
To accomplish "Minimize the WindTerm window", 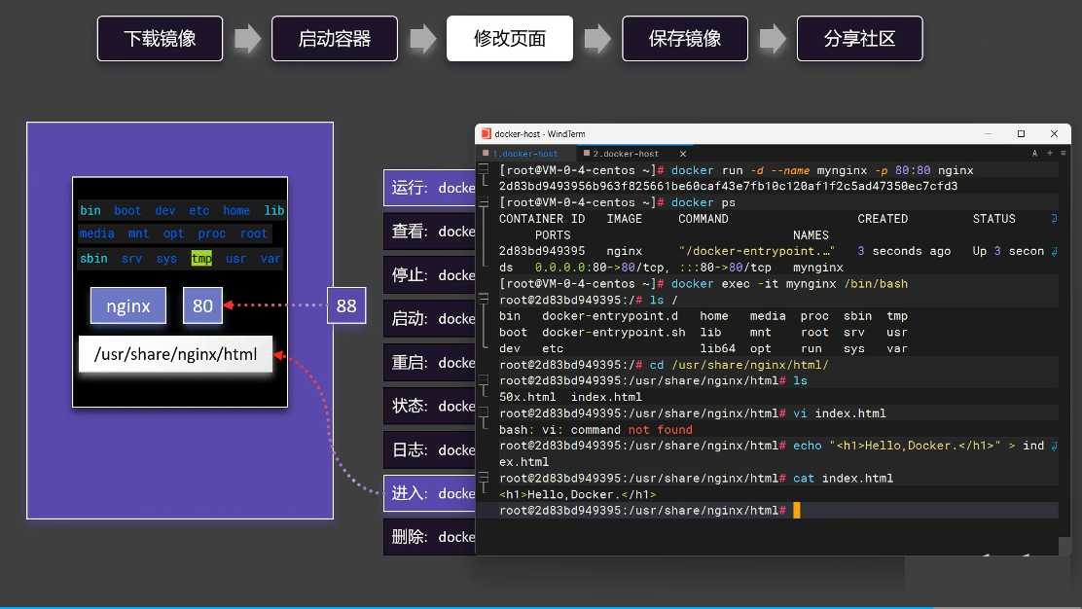I will pyautogui.click(x=988, y=134).
